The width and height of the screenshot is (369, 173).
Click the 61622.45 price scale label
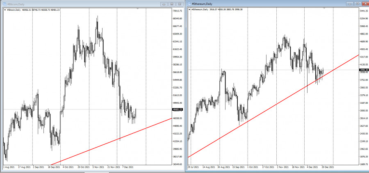coord(178,49)
